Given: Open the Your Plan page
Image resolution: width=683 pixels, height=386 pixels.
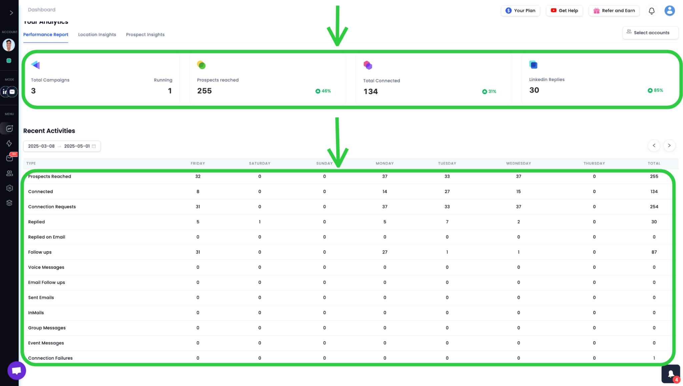Looking at the screenshot, I should point(520,10).
